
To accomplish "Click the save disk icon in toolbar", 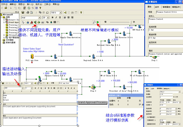I will 23,13.
